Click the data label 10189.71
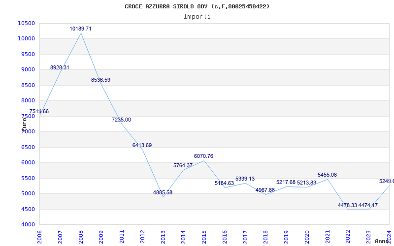This screenshot has height=246, width=394. coord(80,29)
